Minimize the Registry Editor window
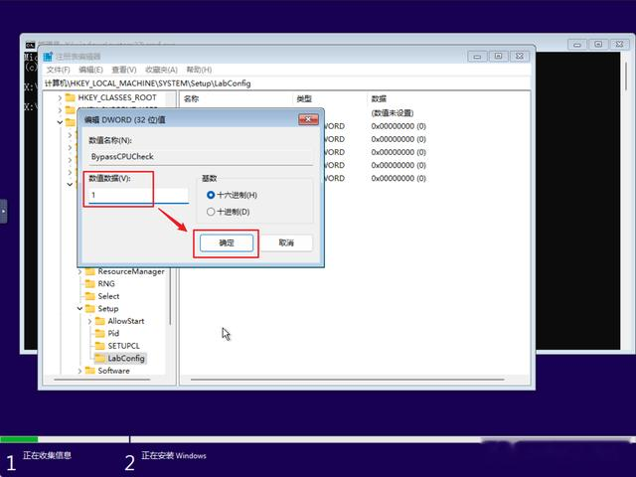 click(x=477, y=56)
